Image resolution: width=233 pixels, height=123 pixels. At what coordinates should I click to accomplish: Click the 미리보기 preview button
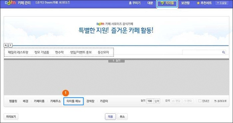click(11, 117)
